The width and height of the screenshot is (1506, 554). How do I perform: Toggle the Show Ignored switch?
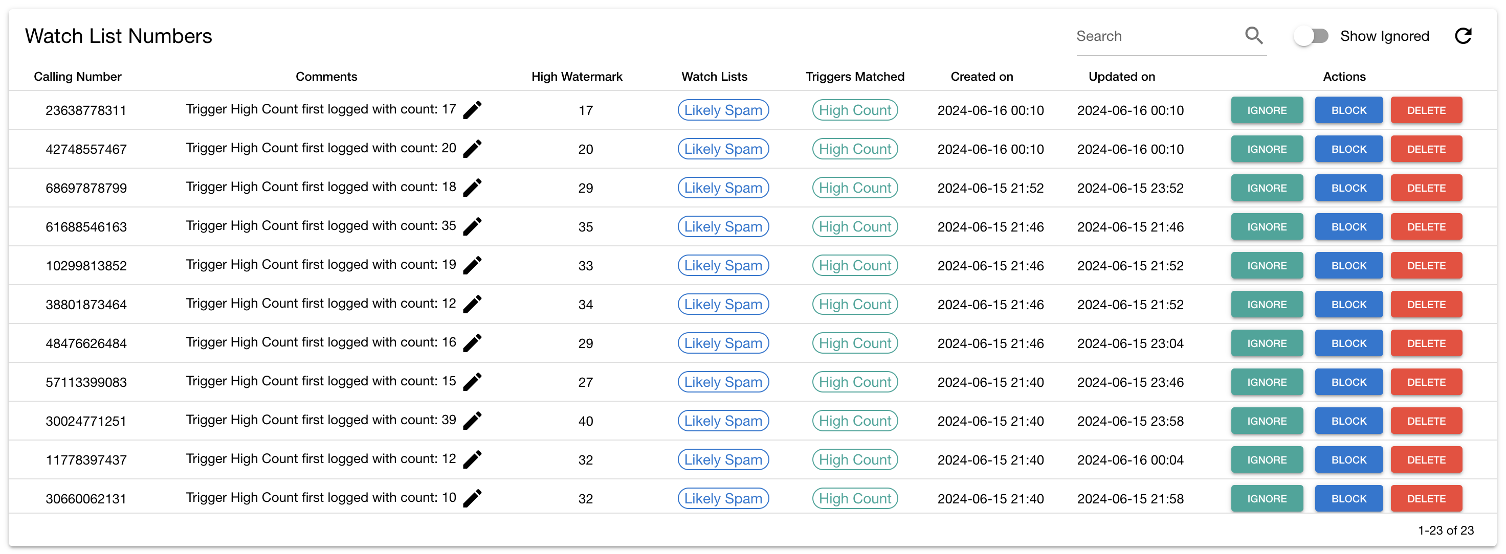tap(1311, 36)
